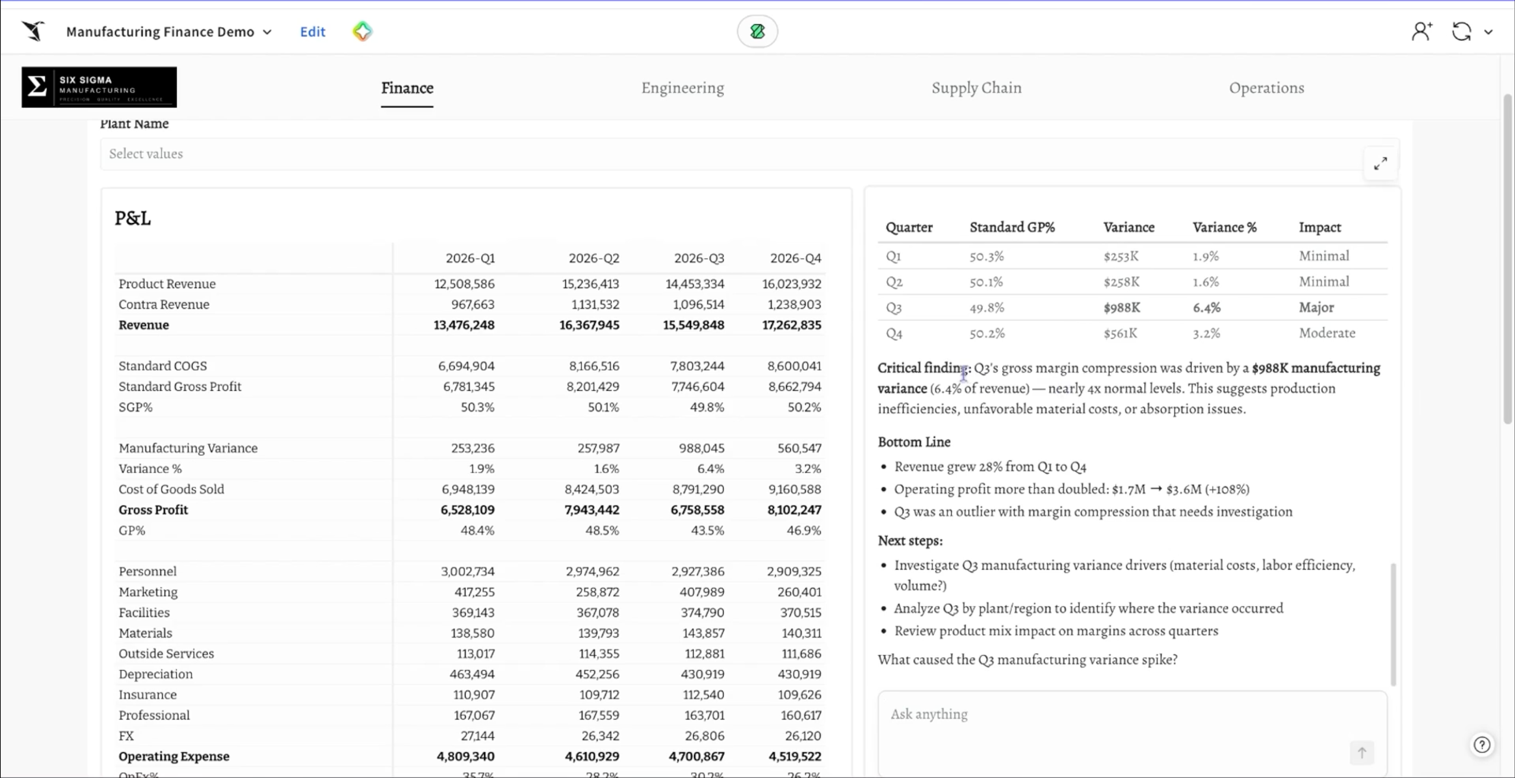Click the SGP% row label

click(x=135, y=407)
